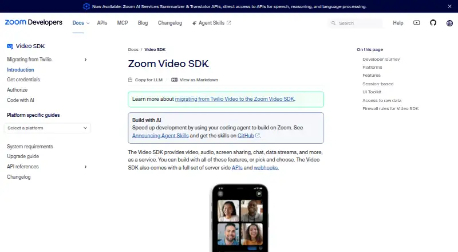
Task: Jump to Developer journey section
Action: [381, 59]
